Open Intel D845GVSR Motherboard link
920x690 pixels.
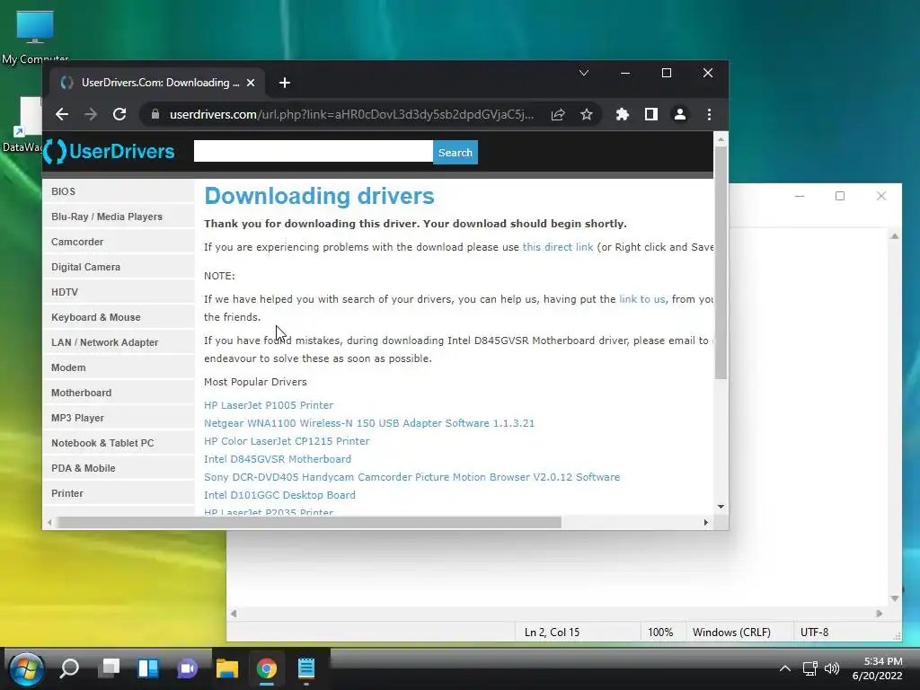[278, 459]
